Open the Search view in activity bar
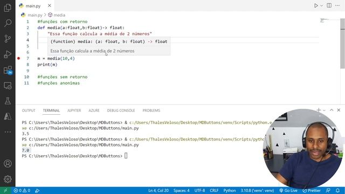 click(8, 23)
